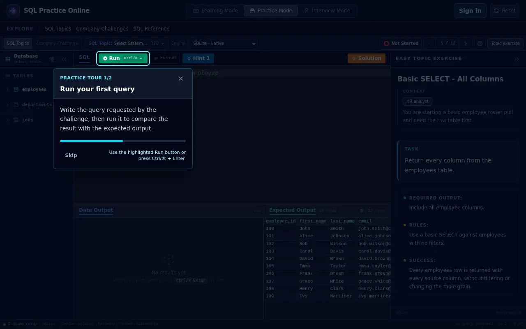Click the timer icon next to pagination
The width and height of the screenshot is (526, 329).
click(x=480, y=44)
